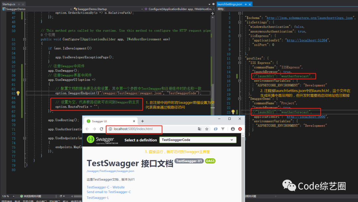Open the 126 % zoom dropdown

point(8,196)
